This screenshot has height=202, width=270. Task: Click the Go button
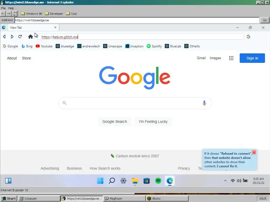265,20
